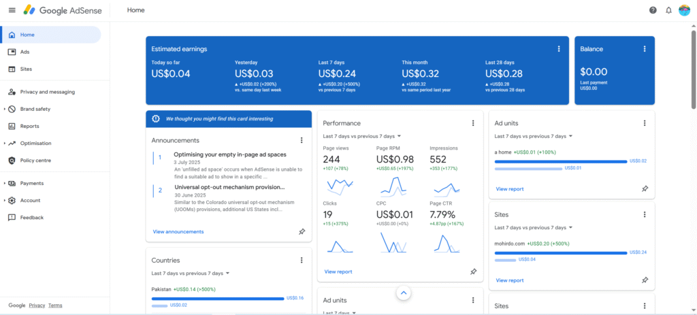
Task: Open Policy centre in sidebar
Action: [35, 161]
